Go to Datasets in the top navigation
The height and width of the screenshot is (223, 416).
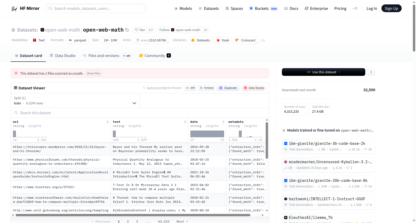click(209, 9)
